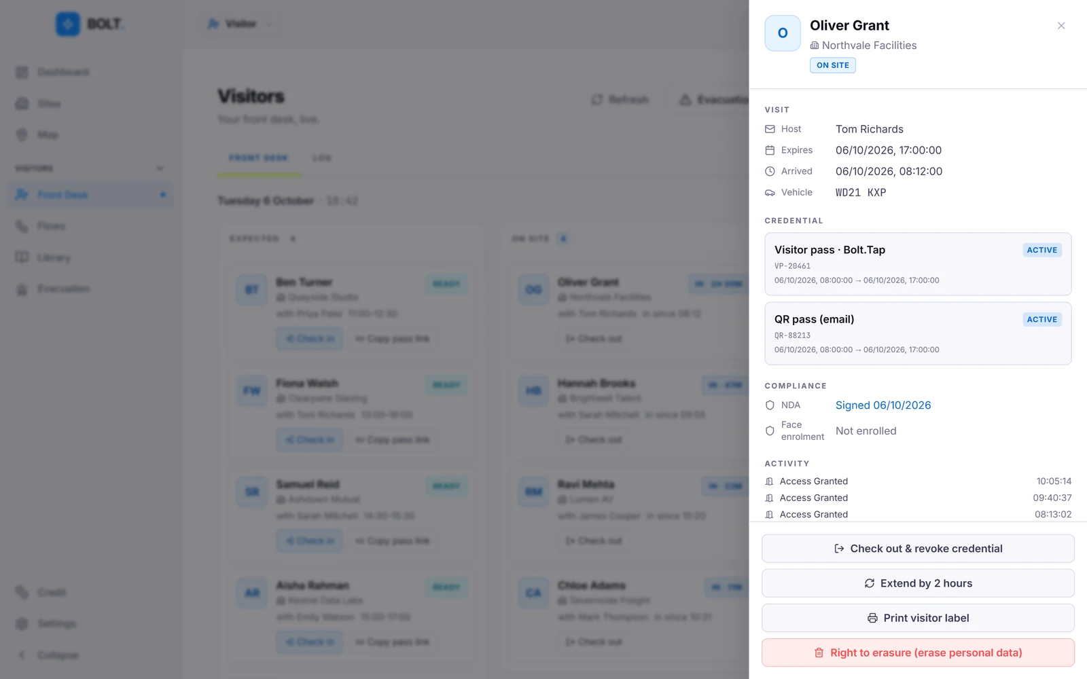Click the Vehicle car icon
This screenshot has width=1087, height=679.
pos(770,193)
